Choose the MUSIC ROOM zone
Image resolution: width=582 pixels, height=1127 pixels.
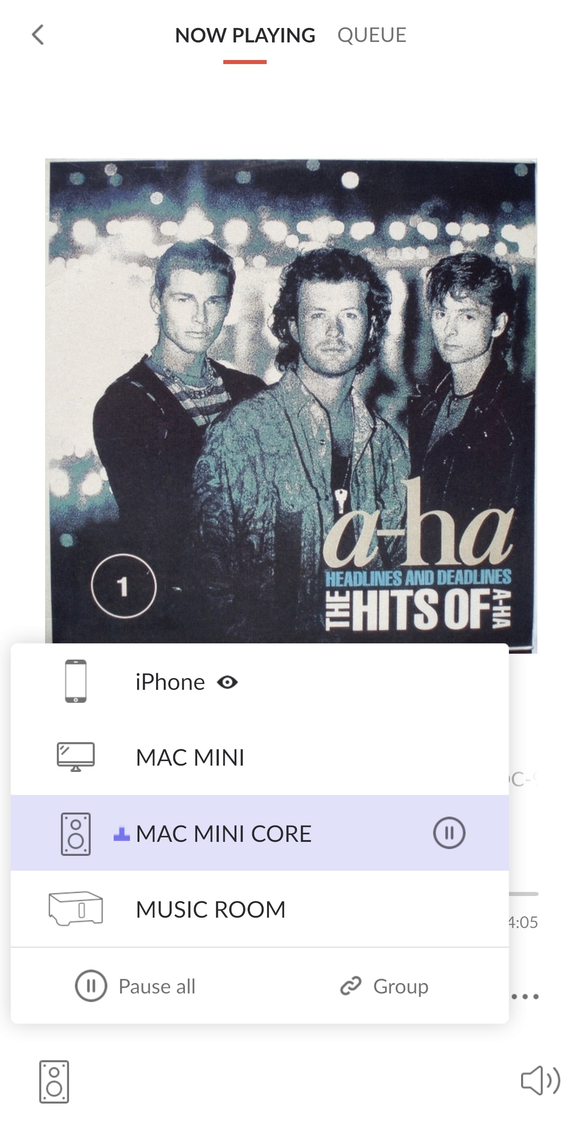pyautogui.click(x=260, y=909)
